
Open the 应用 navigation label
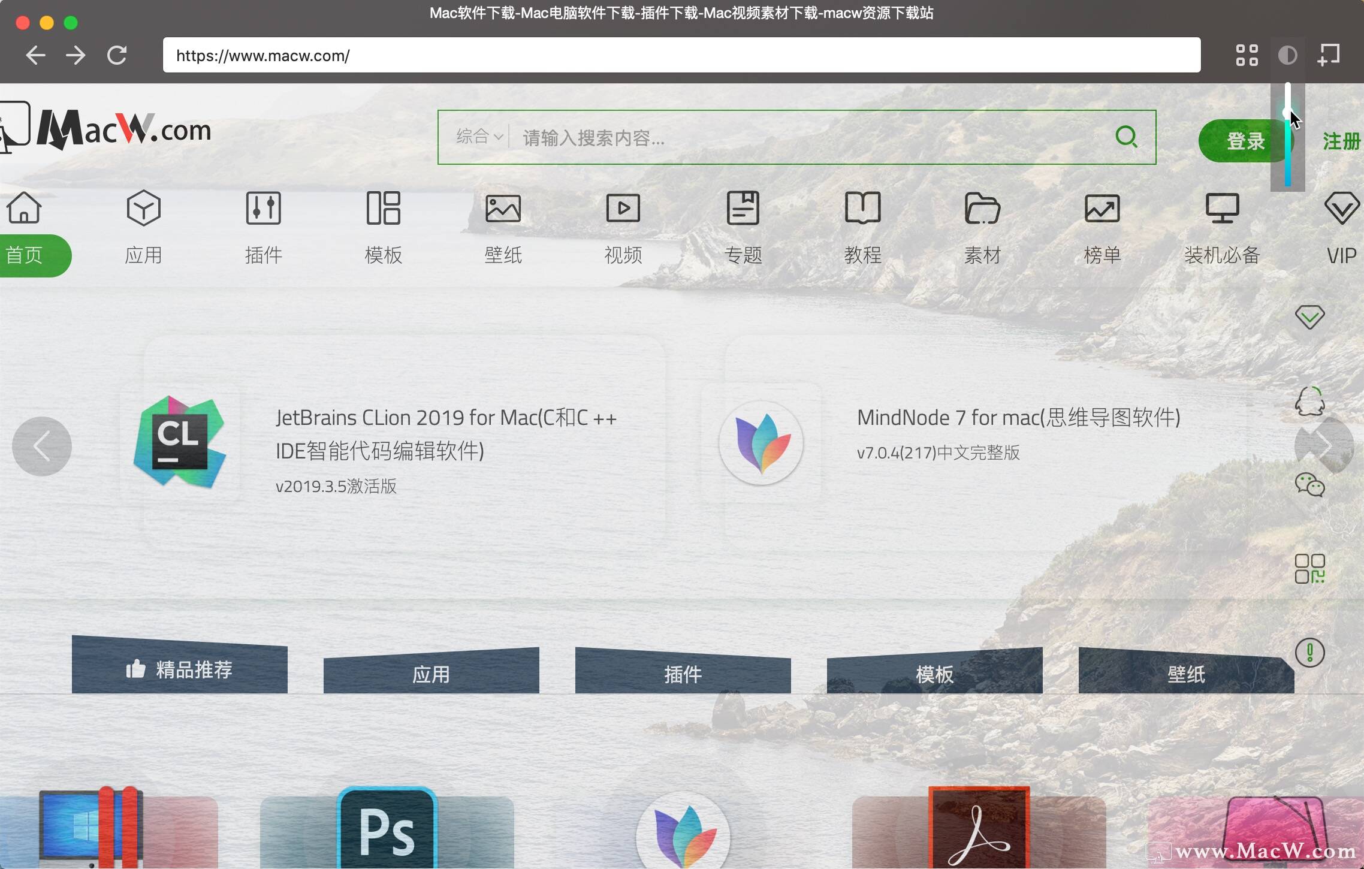click(x=144, y=255)
